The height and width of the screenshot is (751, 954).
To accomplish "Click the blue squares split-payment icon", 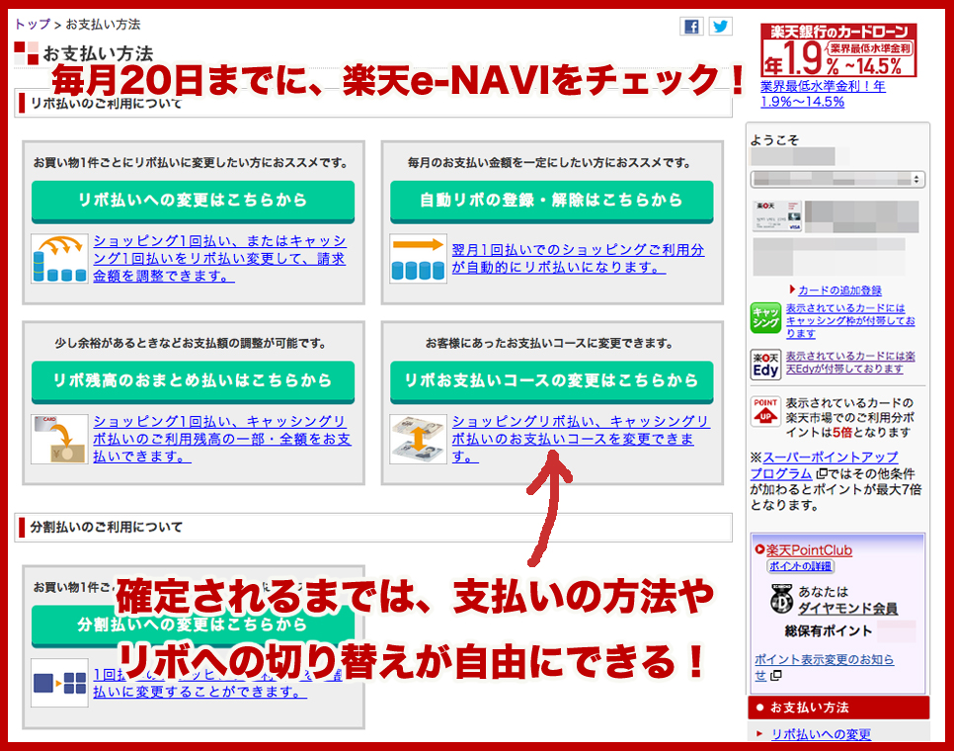I will point(59,683).
